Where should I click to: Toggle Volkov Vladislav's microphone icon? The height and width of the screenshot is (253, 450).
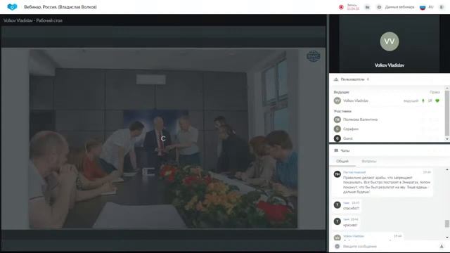pyautogui.click(x=423, y=100)
